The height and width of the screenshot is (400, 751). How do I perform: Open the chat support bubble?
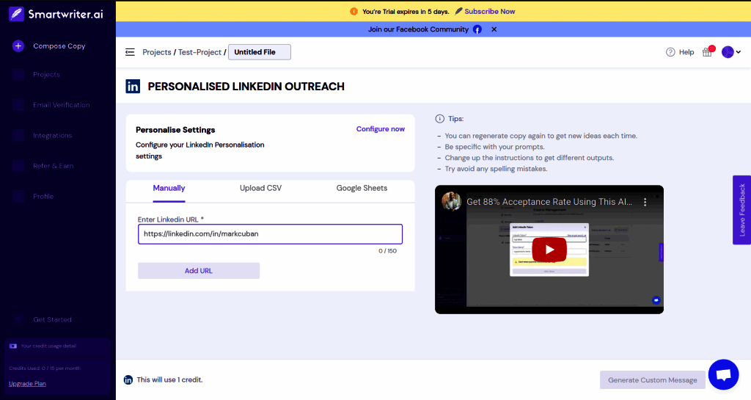tap(723, 374)
